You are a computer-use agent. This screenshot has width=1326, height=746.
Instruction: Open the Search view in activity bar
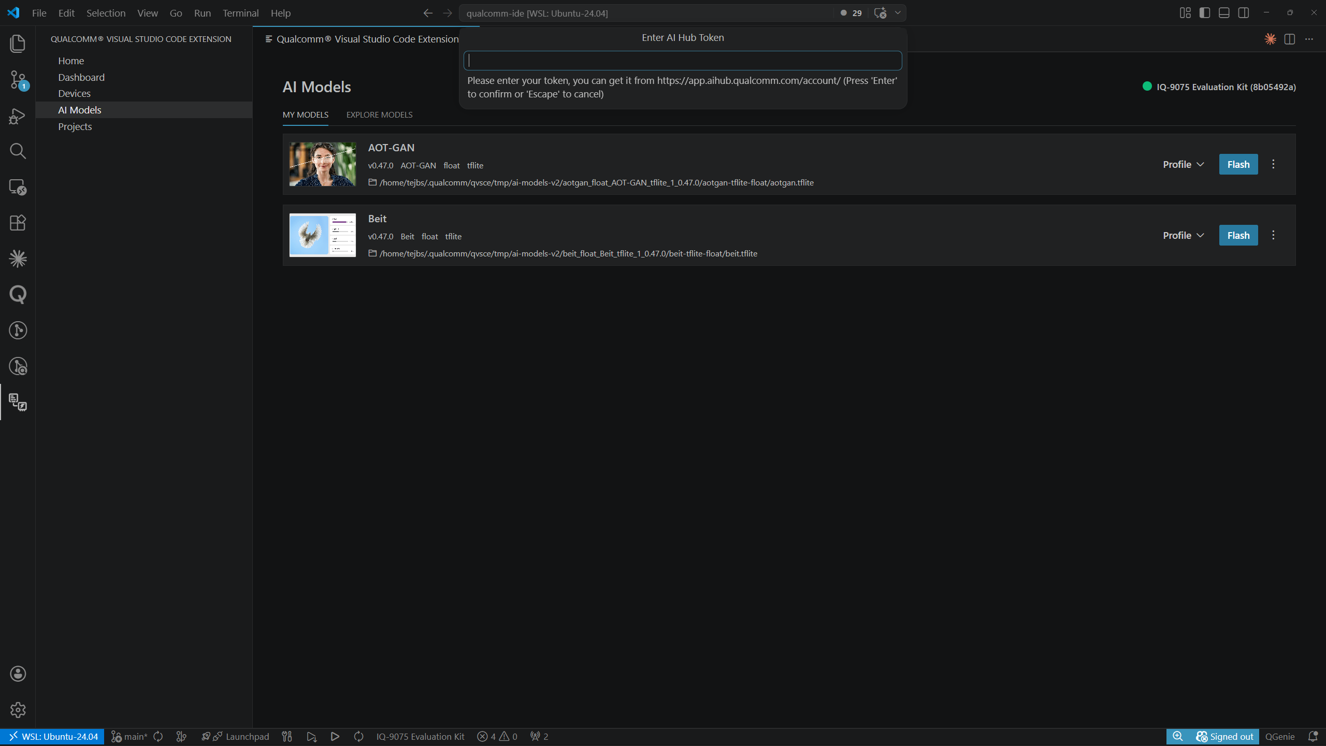(18, 151)
